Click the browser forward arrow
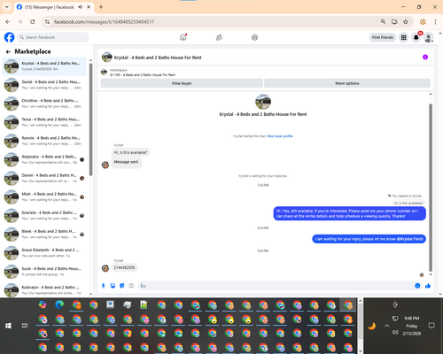The image size is (443, 354). pyautogui.click(x=20, y=22)
